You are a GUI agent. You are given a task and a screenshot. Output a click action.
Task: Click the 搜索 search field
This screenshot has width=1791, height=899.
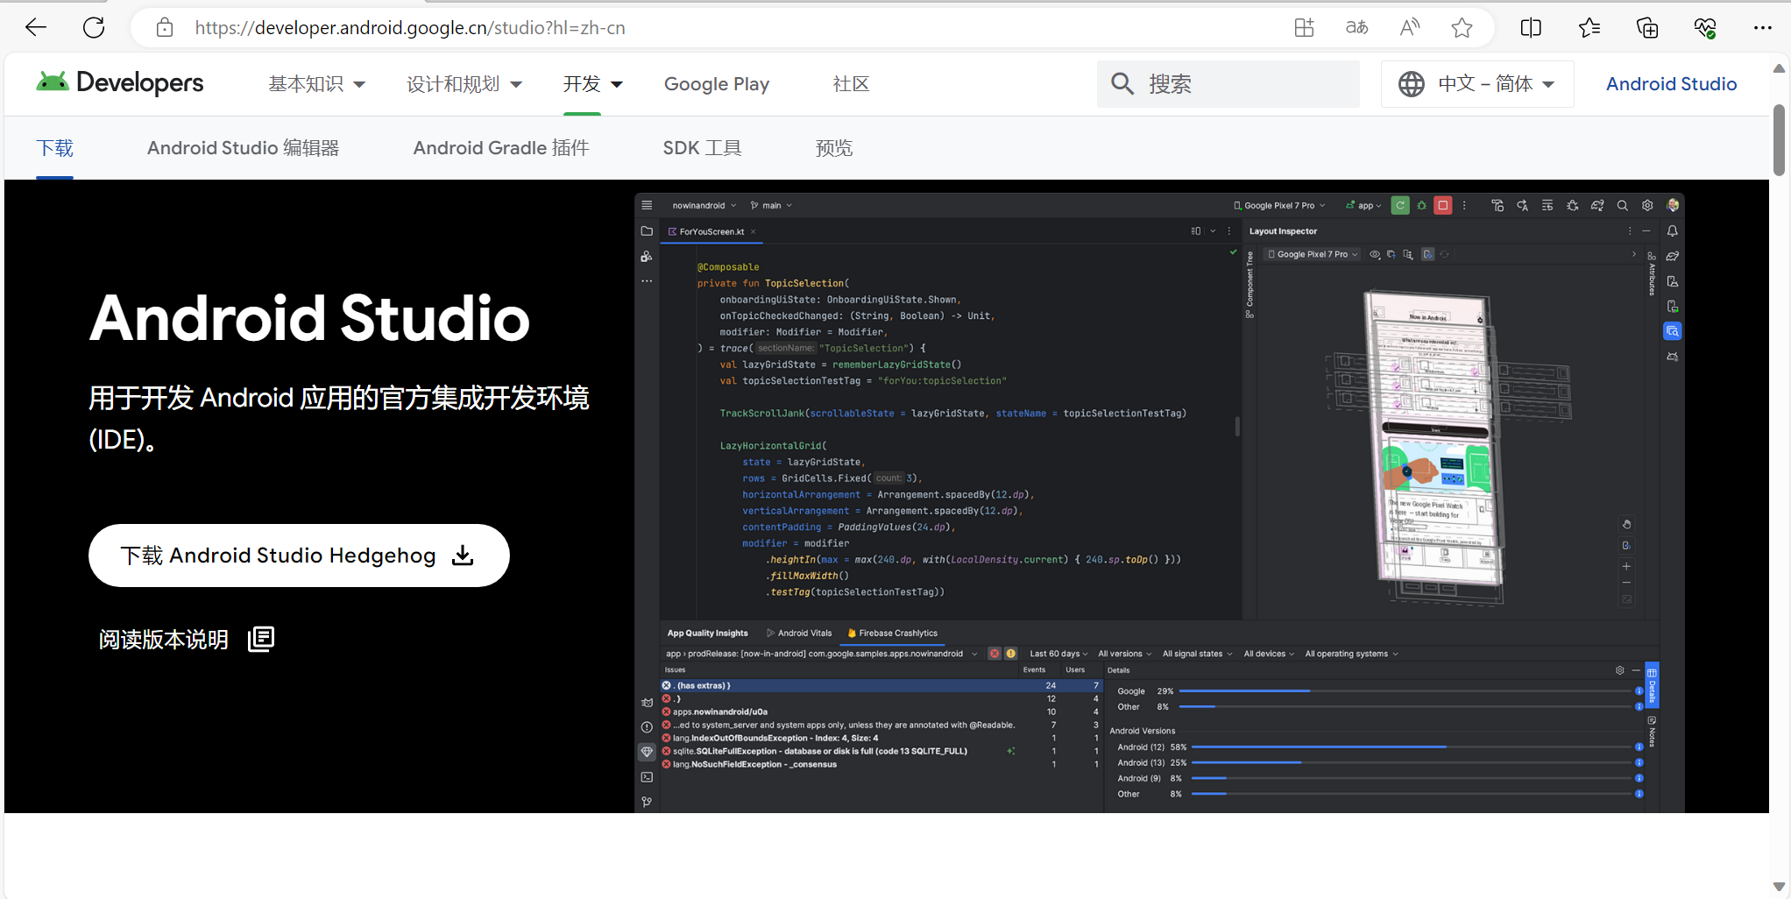tap(1228, 84)
